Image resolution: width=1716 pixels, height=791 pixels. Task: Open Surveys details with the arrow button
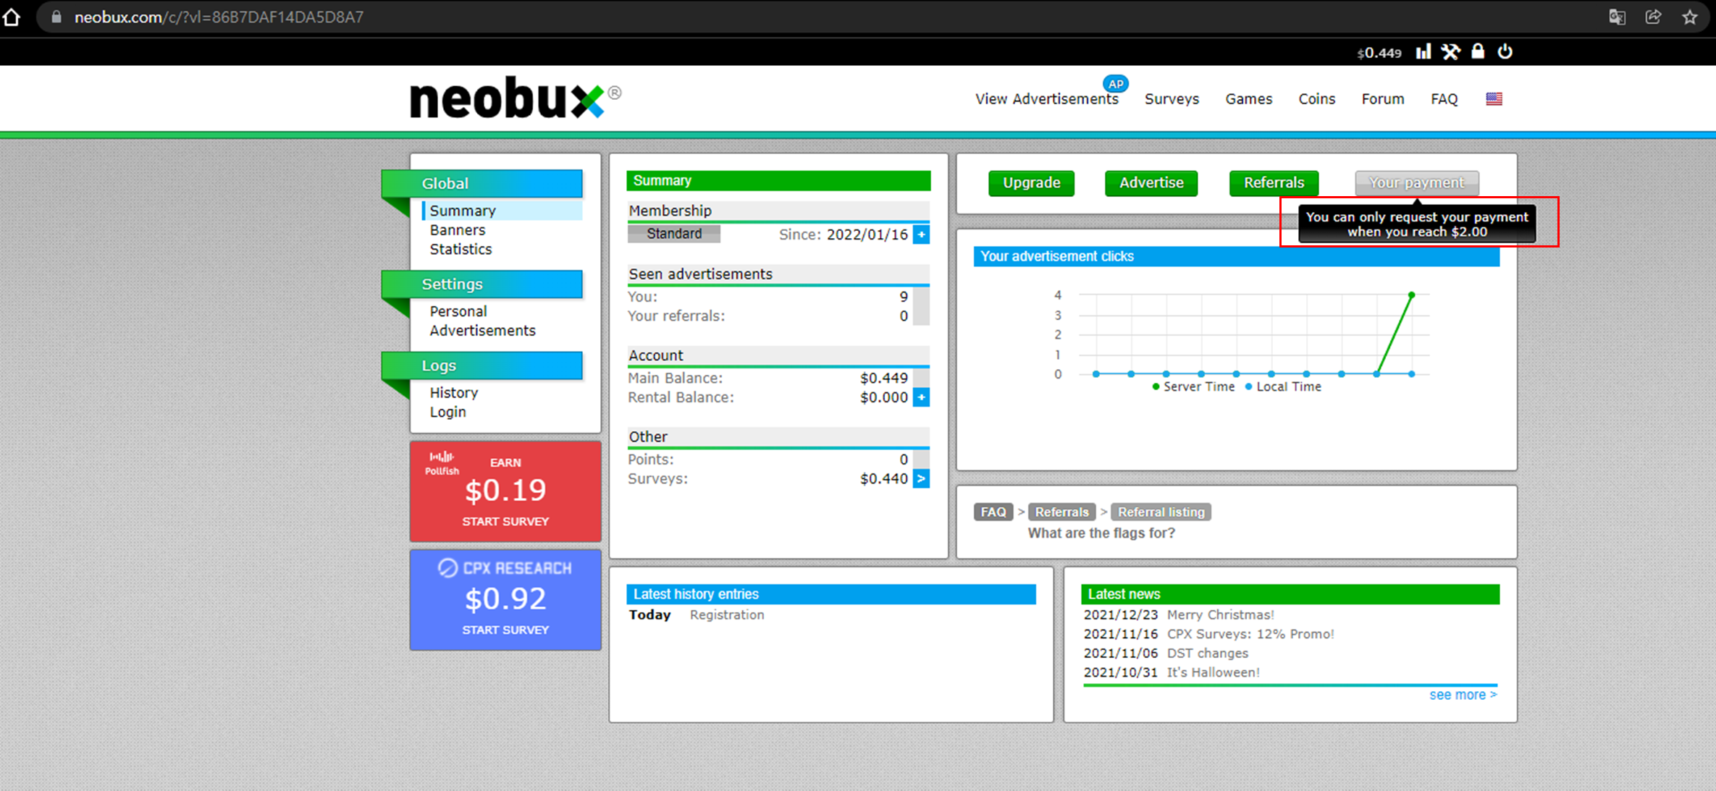921,478
